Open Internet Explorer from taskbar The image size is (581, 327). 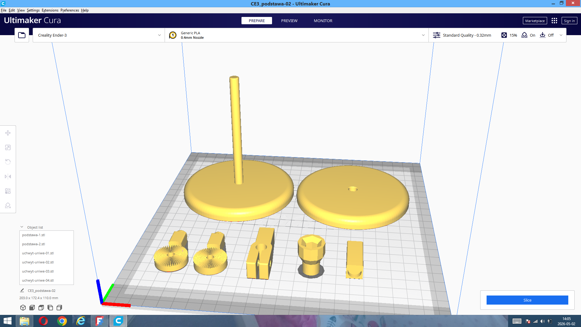(81, 321)
